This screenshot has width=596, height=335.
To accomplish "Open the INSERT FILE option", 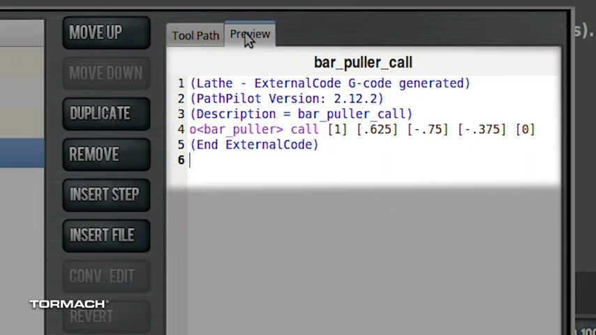I will (105, 235).
